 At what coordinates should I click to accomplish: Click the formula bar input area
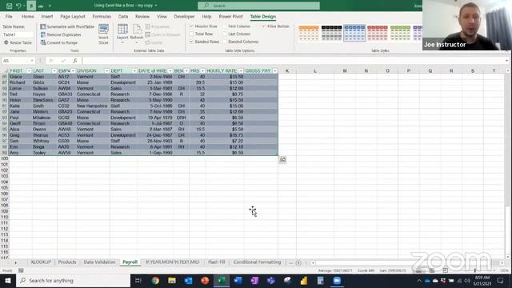(x=294, y=61)
